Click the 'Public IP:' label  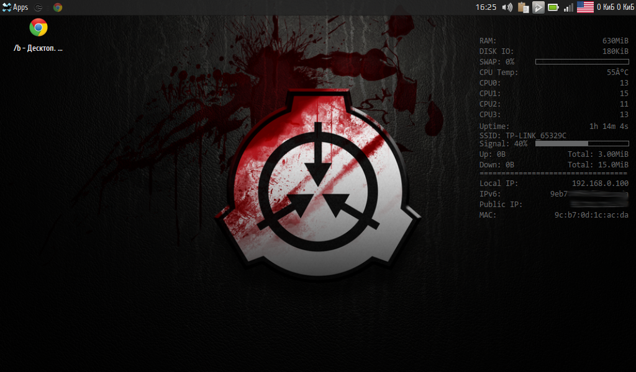(501, 205)
